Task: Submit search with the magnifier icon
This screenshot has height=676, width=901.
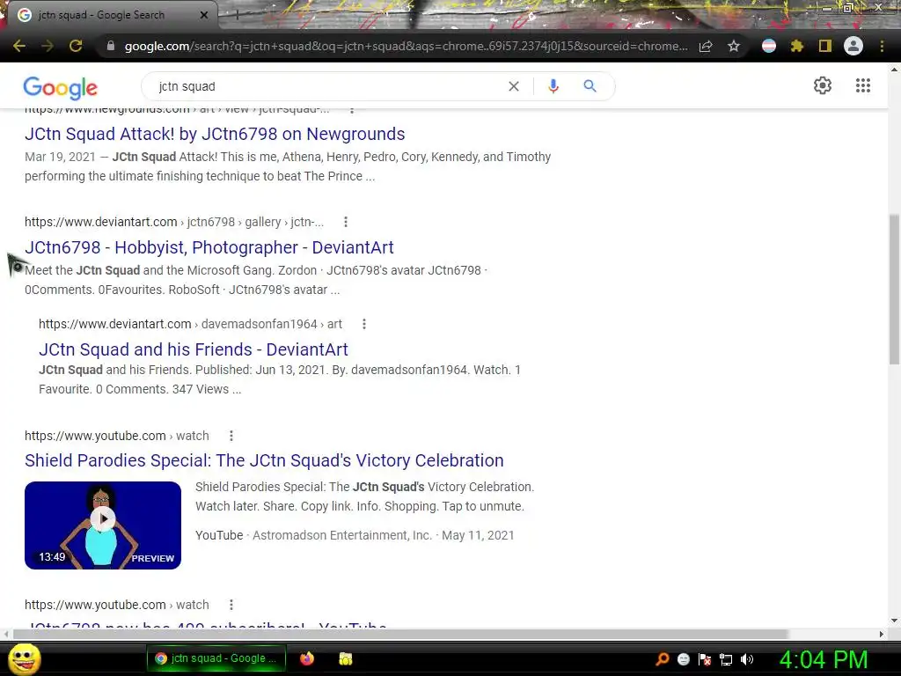Action: [590, 86]
